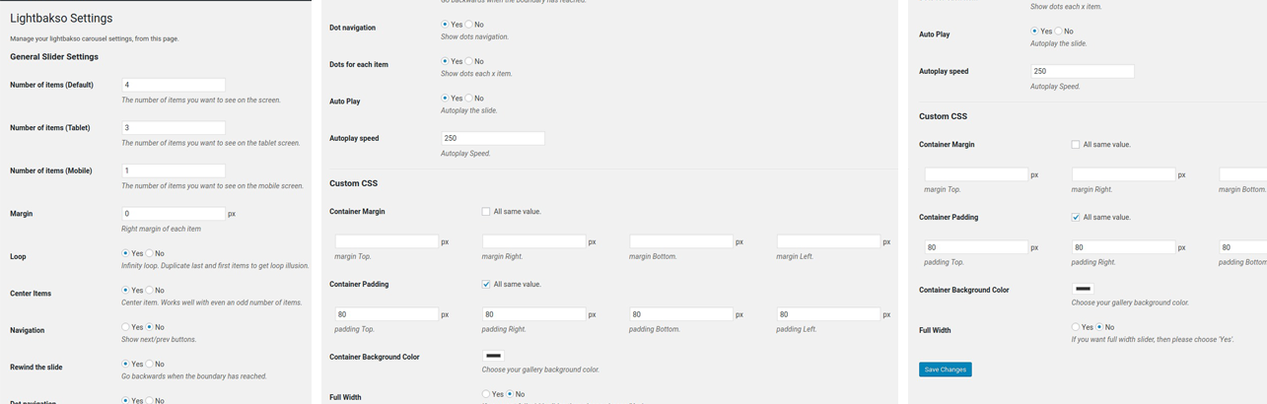
Task: Click the Number of items (Mobile) box
Action: [174, 170]
